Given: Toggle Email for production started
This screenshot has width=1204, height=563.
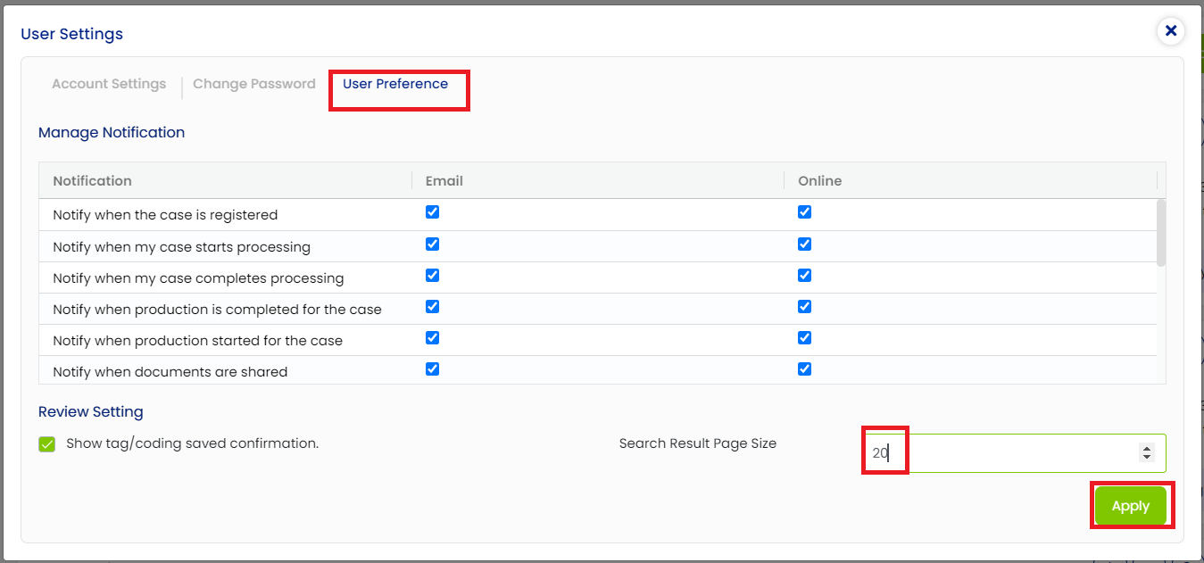Looking at the screenshot, I should pos(432,337).
